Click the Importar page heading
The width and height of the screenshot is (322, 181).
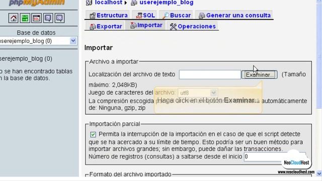(99, 48)
